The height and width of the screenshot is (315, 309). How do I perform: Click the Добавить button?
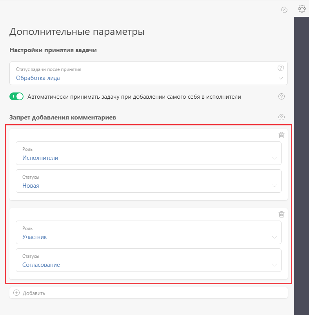pyautogui.click(x=149, y=293)
